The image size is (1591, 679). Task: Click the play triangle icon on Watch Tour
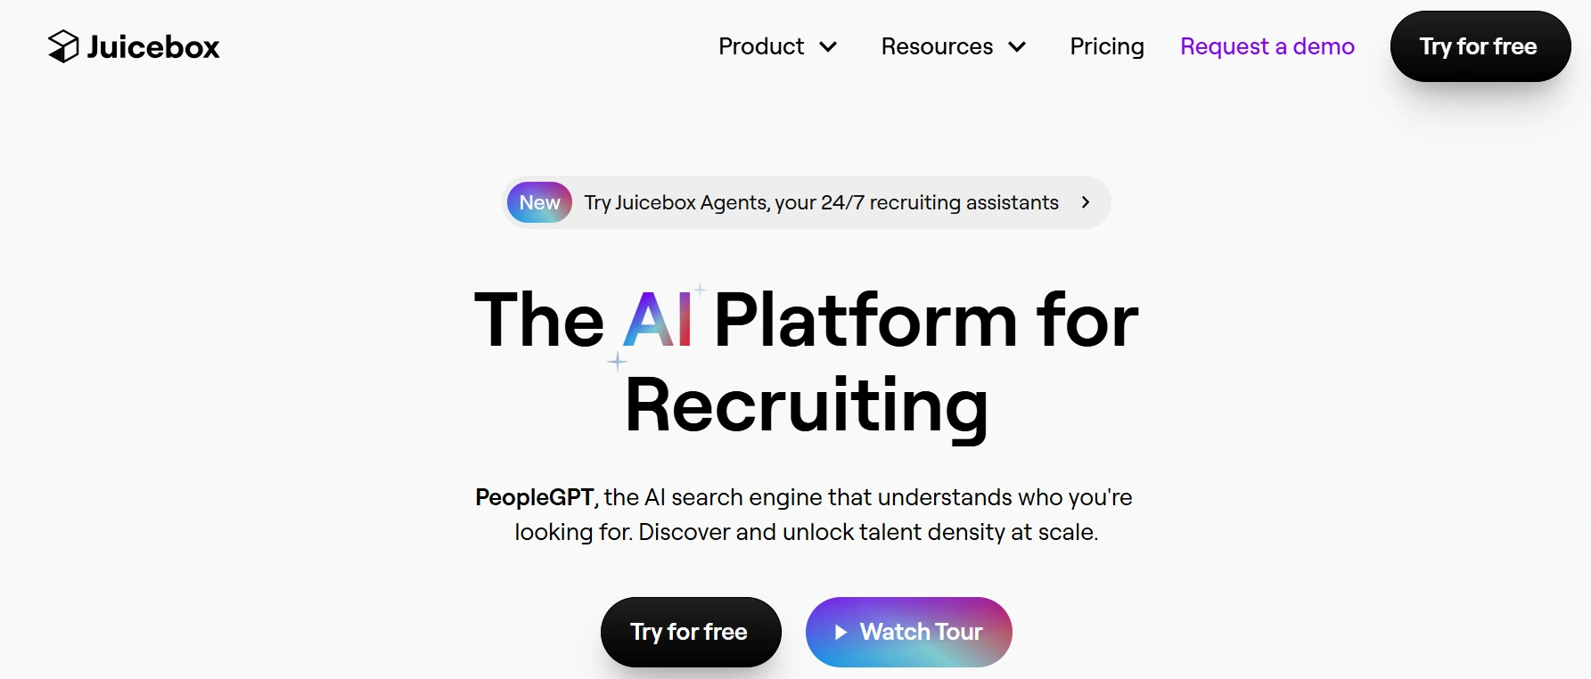(841, 632)
